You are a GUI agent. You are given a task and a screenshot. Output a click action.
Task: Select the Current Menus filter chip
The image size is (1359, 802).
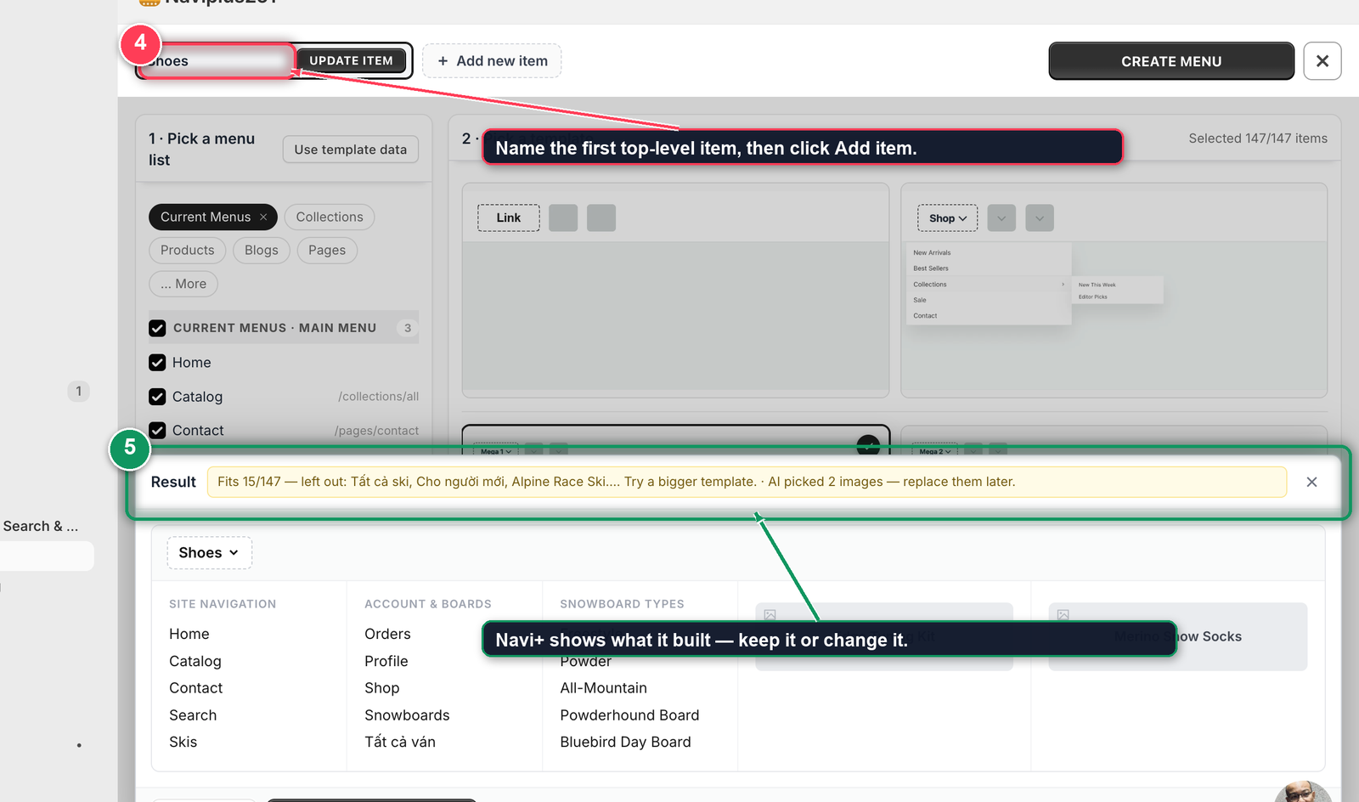tap(206, 217)
